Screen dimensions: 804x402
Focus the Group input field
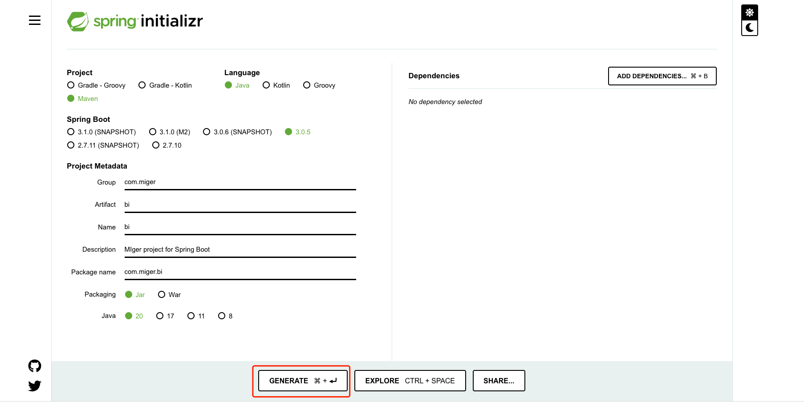[240, 182]
